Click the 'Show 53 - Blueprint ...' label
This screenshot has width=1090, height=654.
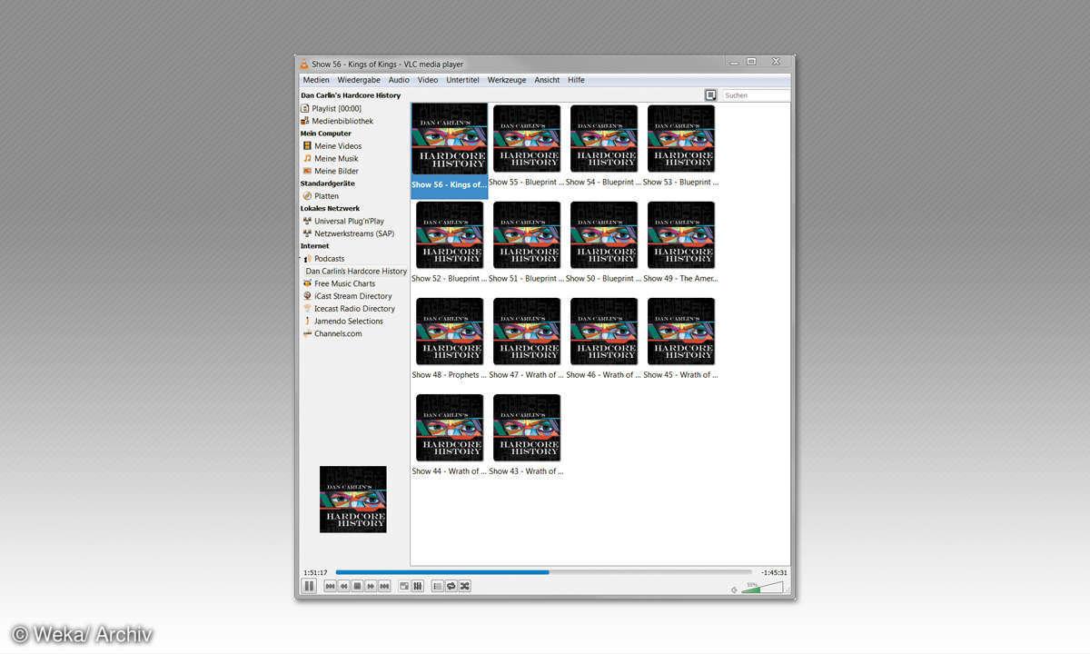680,183
